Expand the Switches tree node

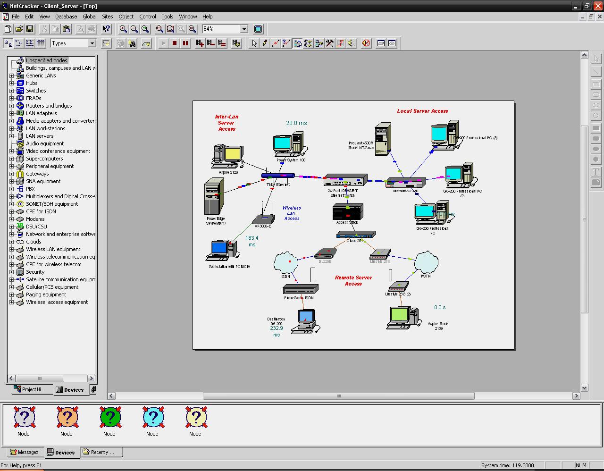[12, 91]
